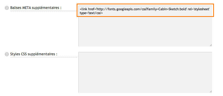
Task: Click the word "Styles" in the second label
Action: (x=15, y=54)
